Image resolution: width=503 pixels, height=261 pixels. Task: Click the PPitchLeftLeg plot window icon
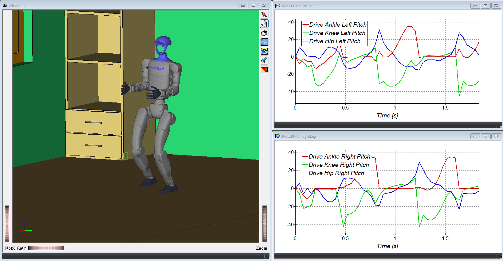(277, 6)
